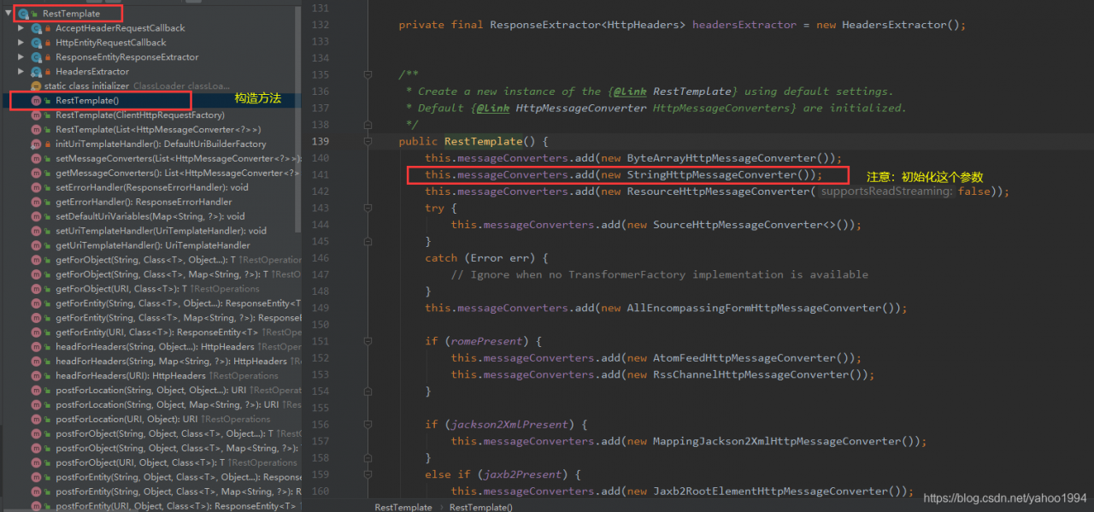Click the lock icon next to initUriTemplateHandler
The width and height of the screenshot is (1094, 512).
coord(48,144)
